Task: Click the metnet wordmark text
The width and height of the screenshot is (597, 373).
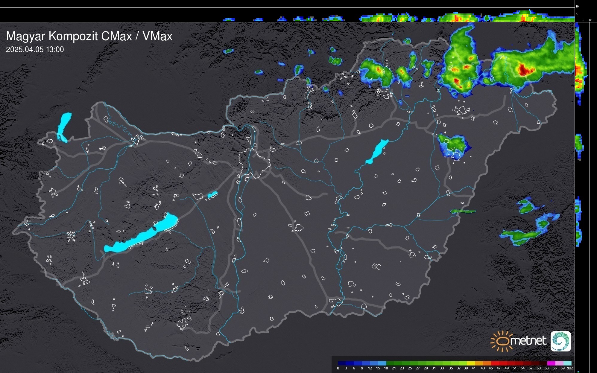Action: click(x=528, y=341)
